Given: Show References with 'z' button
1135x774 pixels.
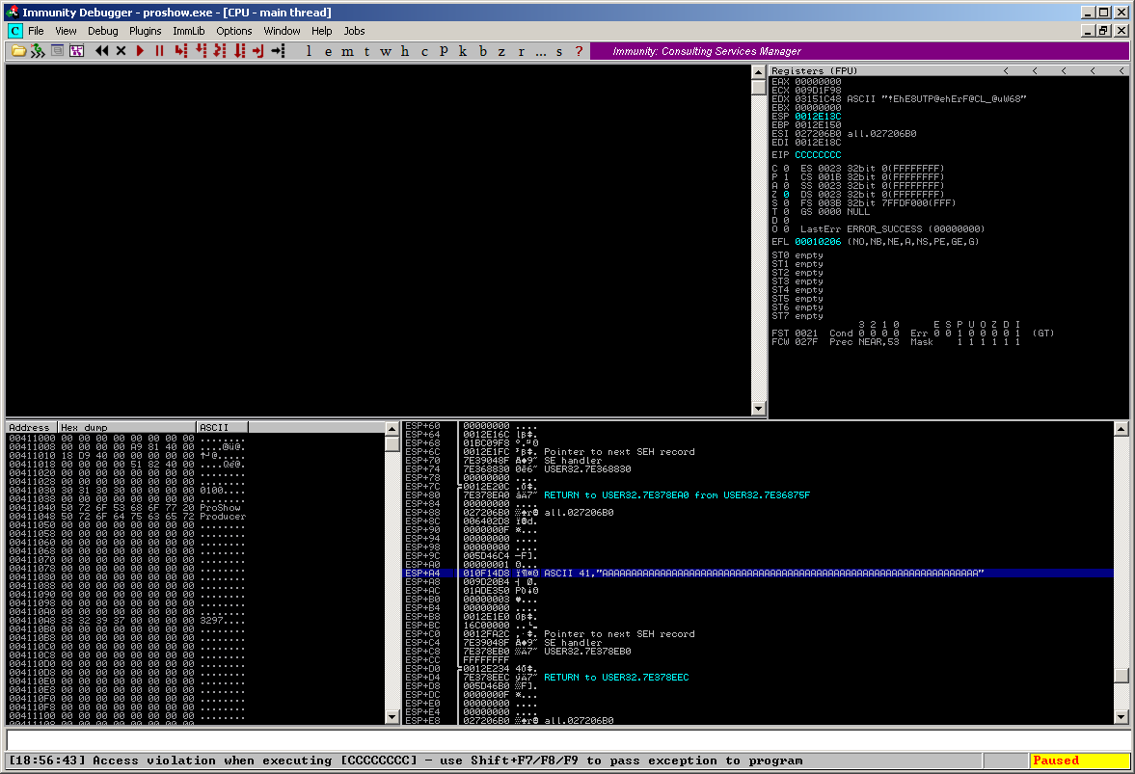Looking at the screenshot, I should tap(500, 51).
